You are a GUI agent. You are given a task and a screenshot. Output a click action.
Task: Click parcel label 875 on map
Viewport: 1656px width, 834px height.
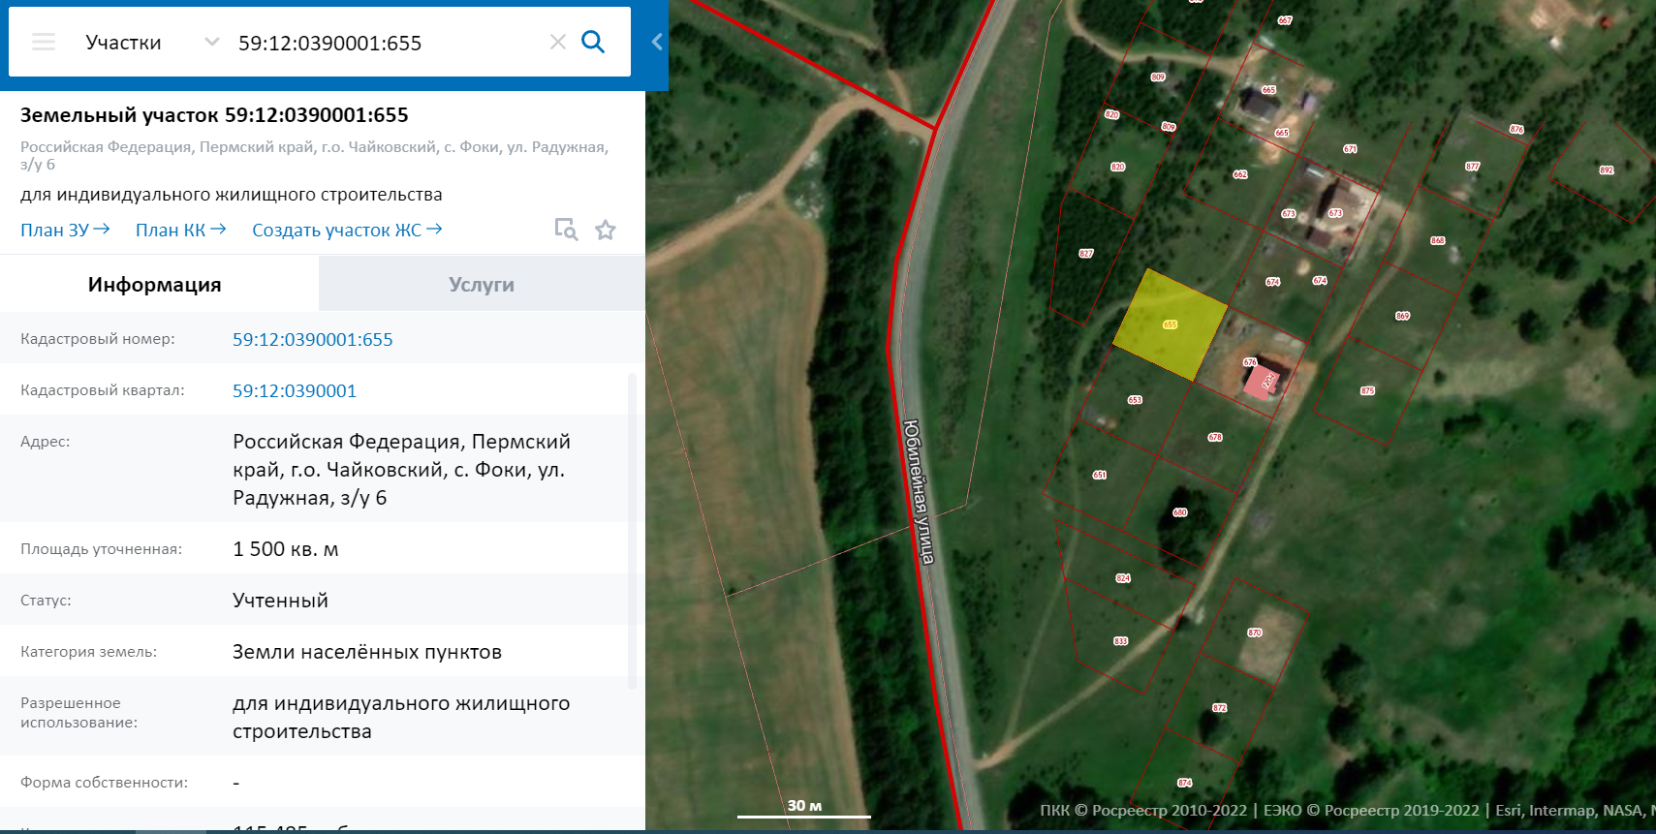(x=1367, y=391)
